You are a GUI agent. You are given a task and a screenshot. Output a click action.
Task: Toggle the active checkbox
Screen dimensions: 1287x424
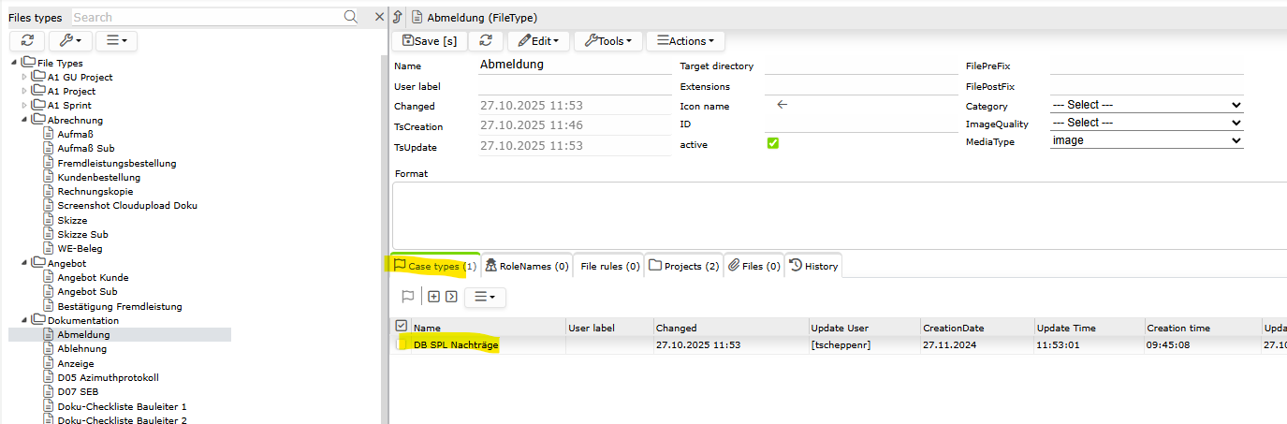(773, 143)
